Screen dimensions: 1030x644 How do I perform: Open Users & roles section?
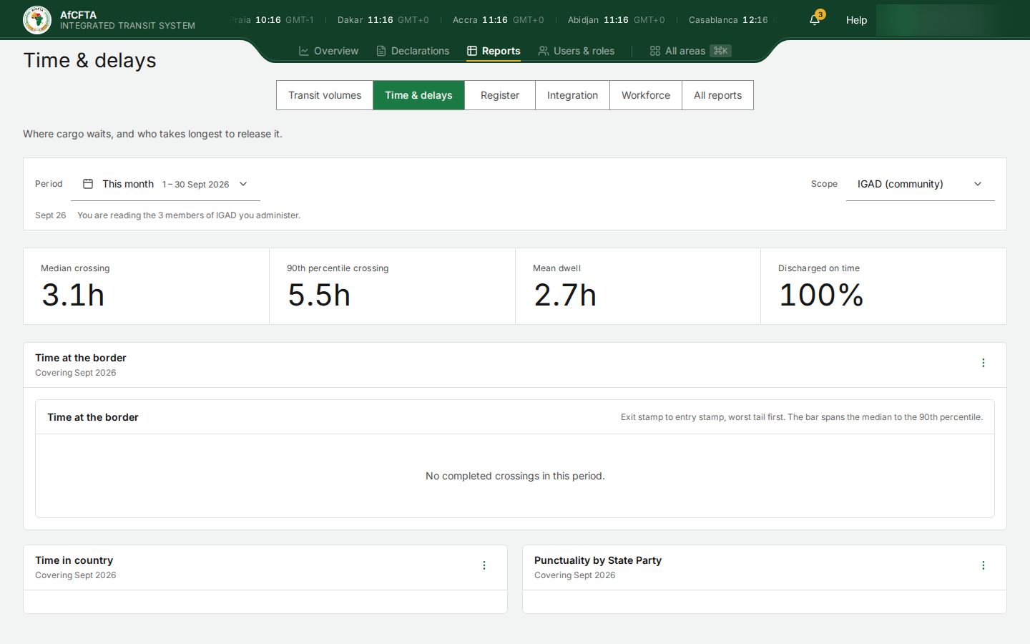[x=577, y=51]
